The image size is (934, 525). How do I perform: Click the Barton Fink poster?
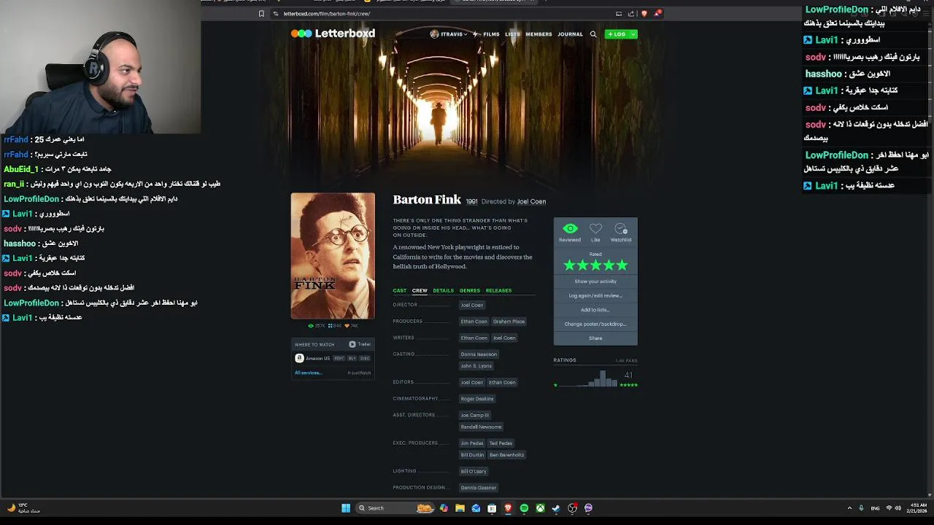pyautogui.click(x=333, y=256)
